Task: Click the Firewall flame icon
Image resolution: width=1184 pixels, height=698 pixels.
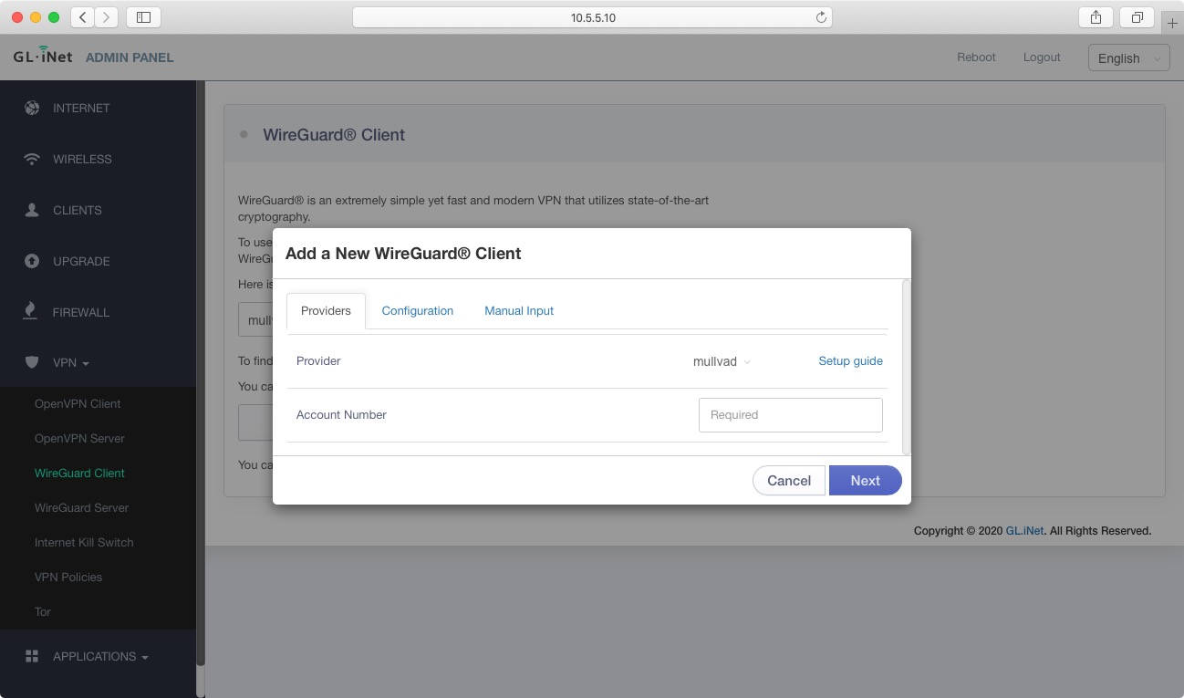Action: (30, 311)
